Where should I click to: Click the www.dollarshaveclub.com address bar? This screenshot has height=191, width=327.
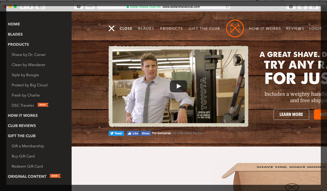tap(163, 7)
